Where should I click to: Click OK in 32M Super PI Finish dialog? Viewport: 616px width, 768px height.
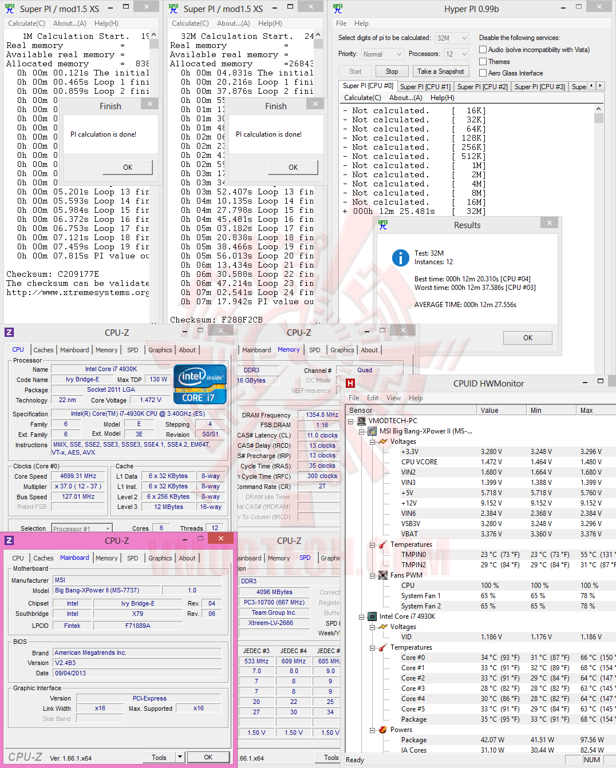pyautogui.click(x=293, y=168)
